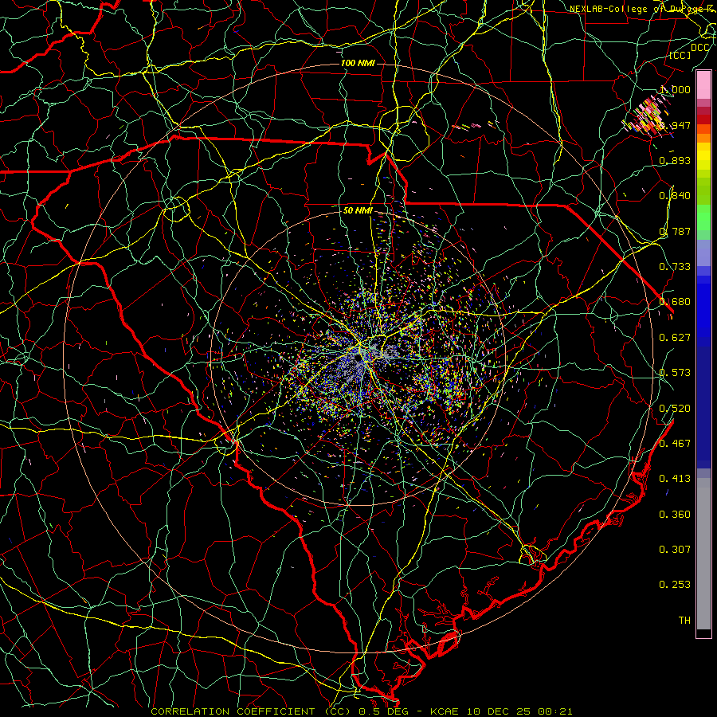This screenshot has height=717, width=717.
Task: Click the TH threshold label
Action: tap(684, 621)
